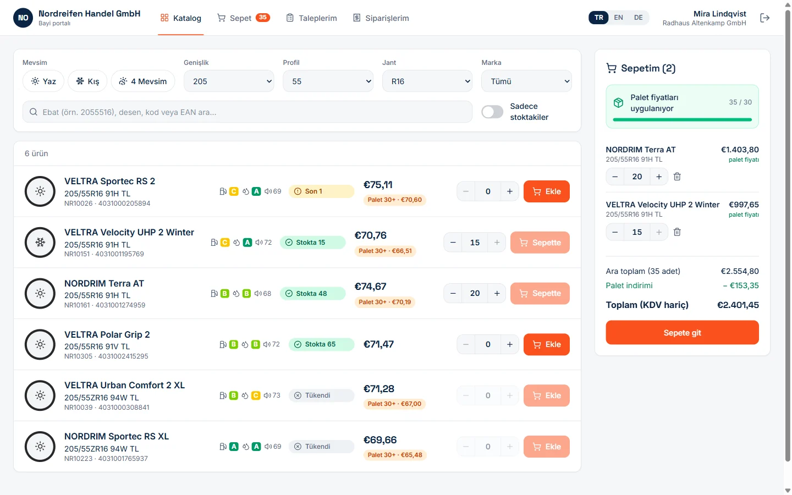Screen dimensions: 792x495
Task: Select the Kış season filter
Action: coord(87,81)
